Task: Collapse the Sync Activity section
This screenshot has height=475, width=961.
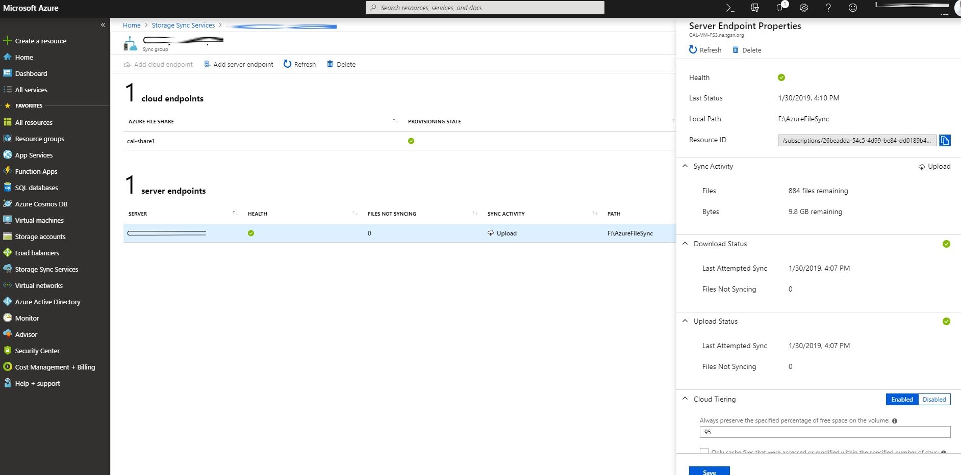Action: (x=685, y=166)
